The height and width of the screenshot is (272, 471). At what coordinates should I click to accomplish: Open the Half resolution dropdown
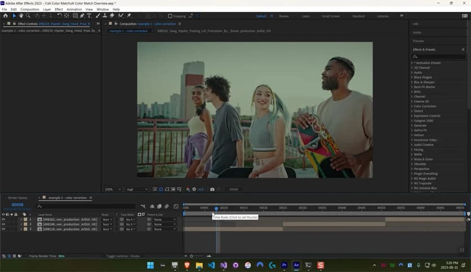click(x=137, y=189)
